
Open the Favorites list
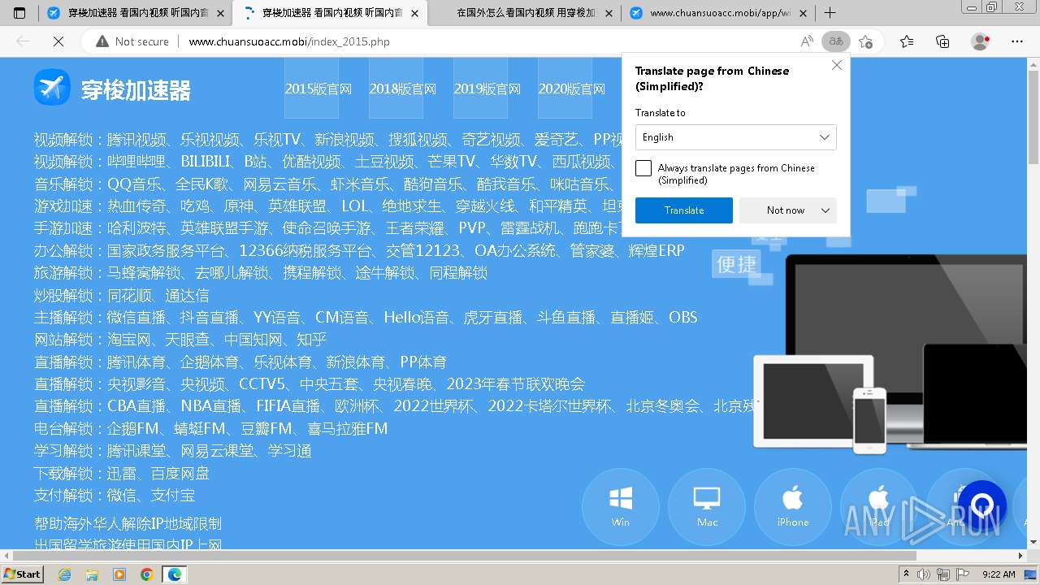click(x=907, y=41)
